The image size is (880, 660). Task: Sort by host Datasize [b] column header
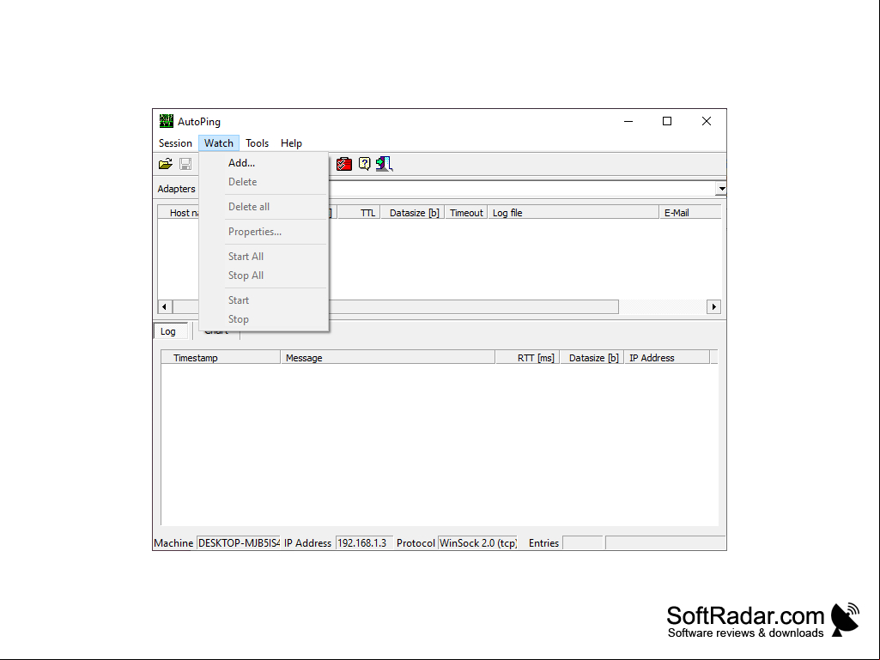click(x=413, y=213)
